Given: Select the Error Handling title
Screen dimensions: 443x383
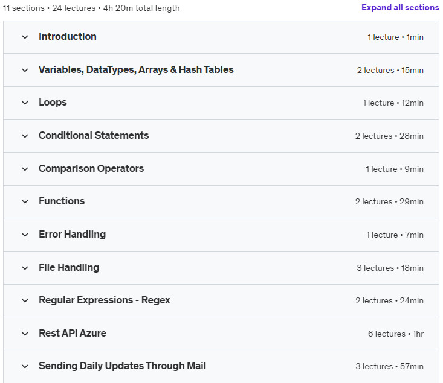Looking at the screenshot, I should pos(73,235).
